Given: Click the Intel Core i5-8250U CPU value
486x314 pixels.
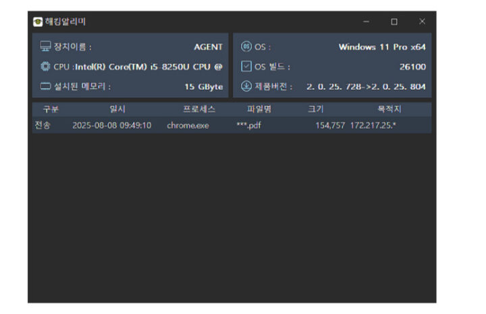Looking at the screenshot, I should pos(148,67).
